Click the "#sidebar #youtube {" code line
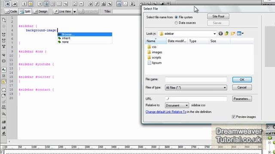 [x=36, y=64]
